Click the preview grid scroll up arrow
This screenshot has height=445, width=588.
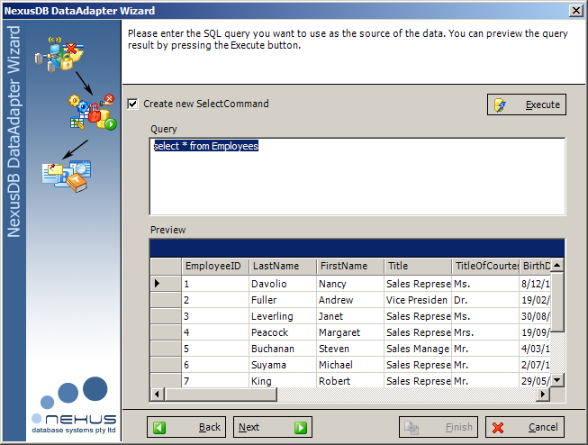(x=557, y=266)
